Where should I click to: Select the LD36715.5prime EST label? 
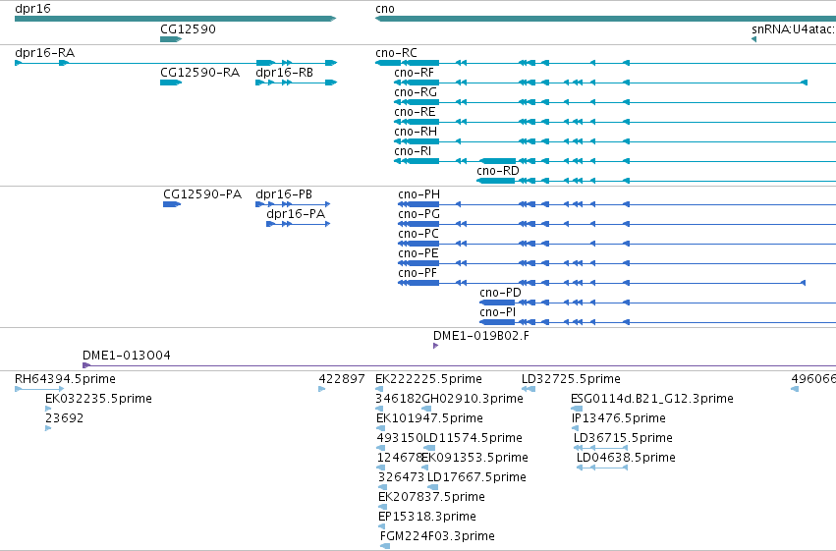point(623,438)
